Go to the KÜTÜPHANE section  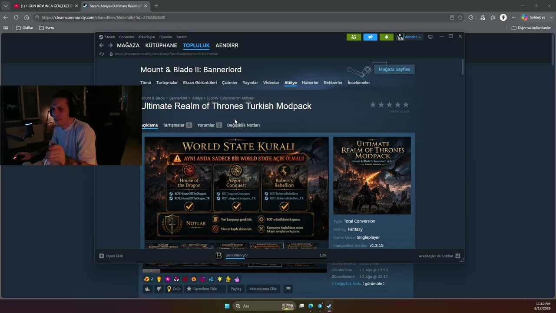(161, 45)
